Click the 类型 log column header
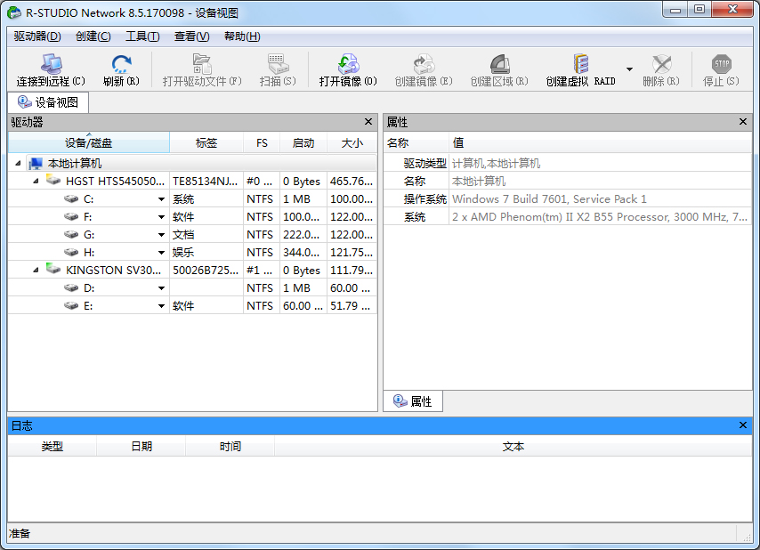The width and height of the screenshot is (760, 550). click(53, 446)
